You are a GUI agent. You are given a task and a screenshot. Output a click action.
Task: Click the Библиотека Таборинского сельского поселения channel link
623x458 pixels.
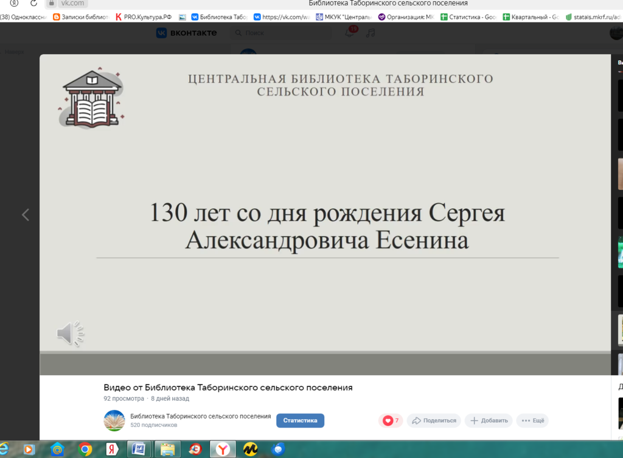coord(200,416)
